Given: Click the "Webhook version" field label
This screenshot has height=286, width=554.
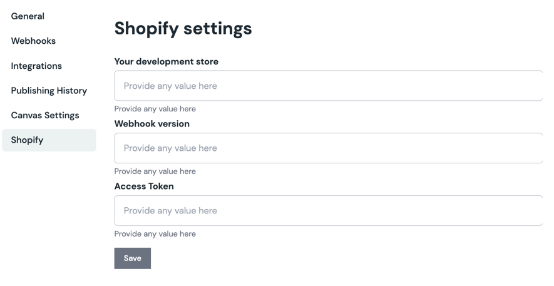Looking at the screenshot, I should point(151,124).
